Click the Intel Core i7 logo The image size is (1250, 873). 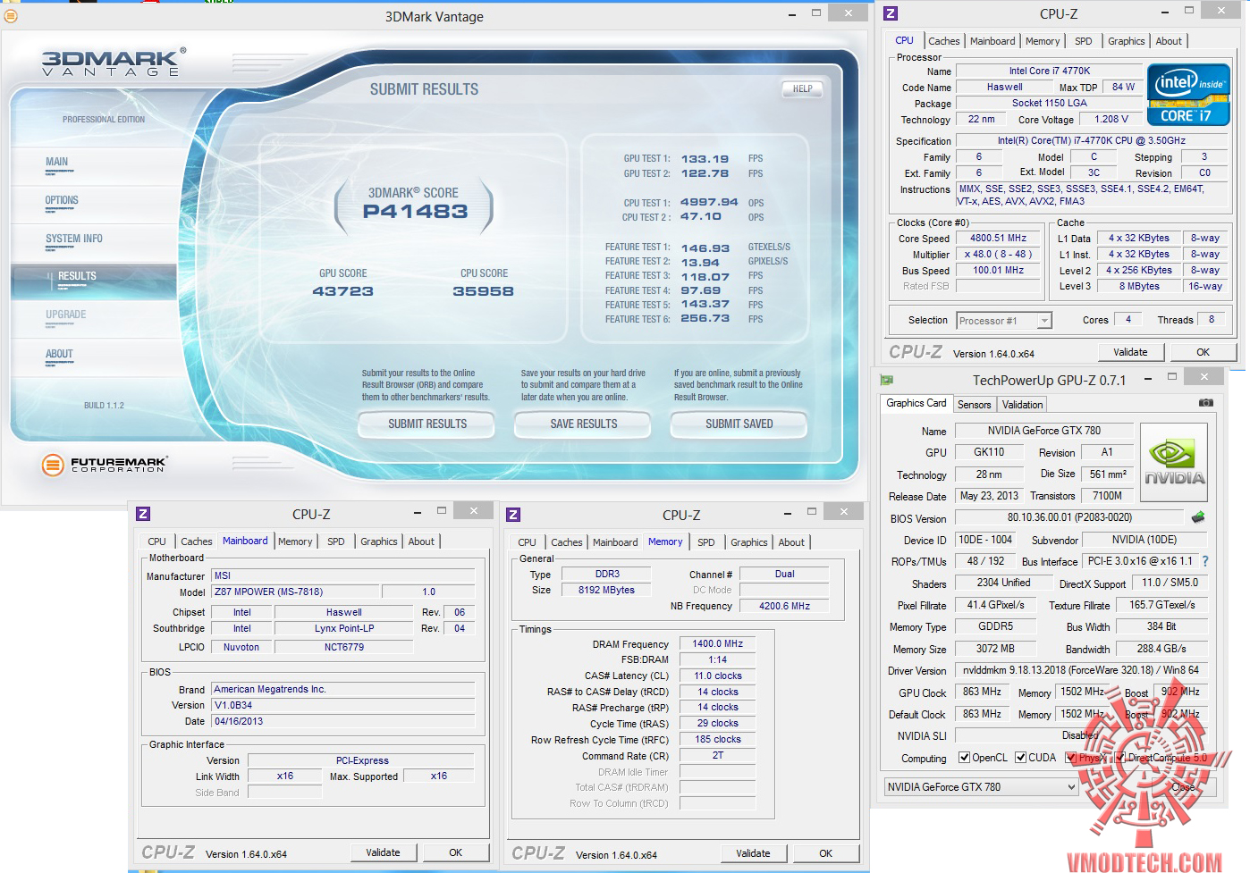click(1188, 94)
